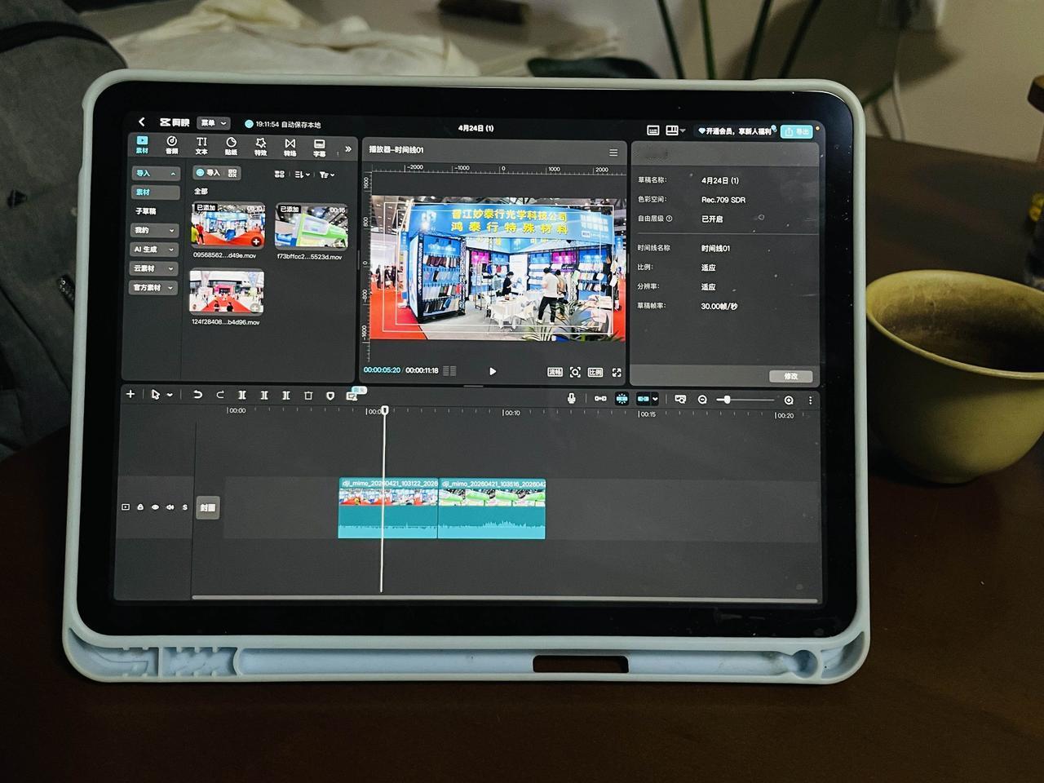This screenshot has width=1044, height=783.
Task: Toggle main track magnet linking
Action: (600, 399)
